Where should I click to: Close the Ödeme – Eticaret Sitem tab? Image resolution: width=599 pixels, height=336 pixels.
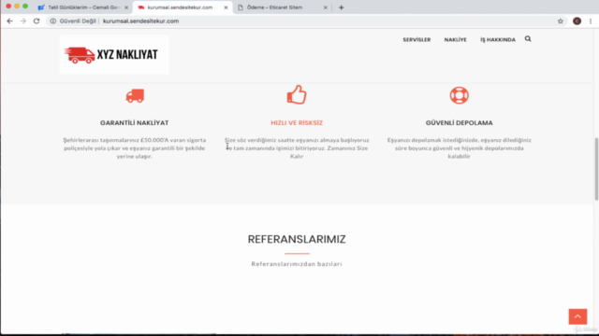point(326,7)
